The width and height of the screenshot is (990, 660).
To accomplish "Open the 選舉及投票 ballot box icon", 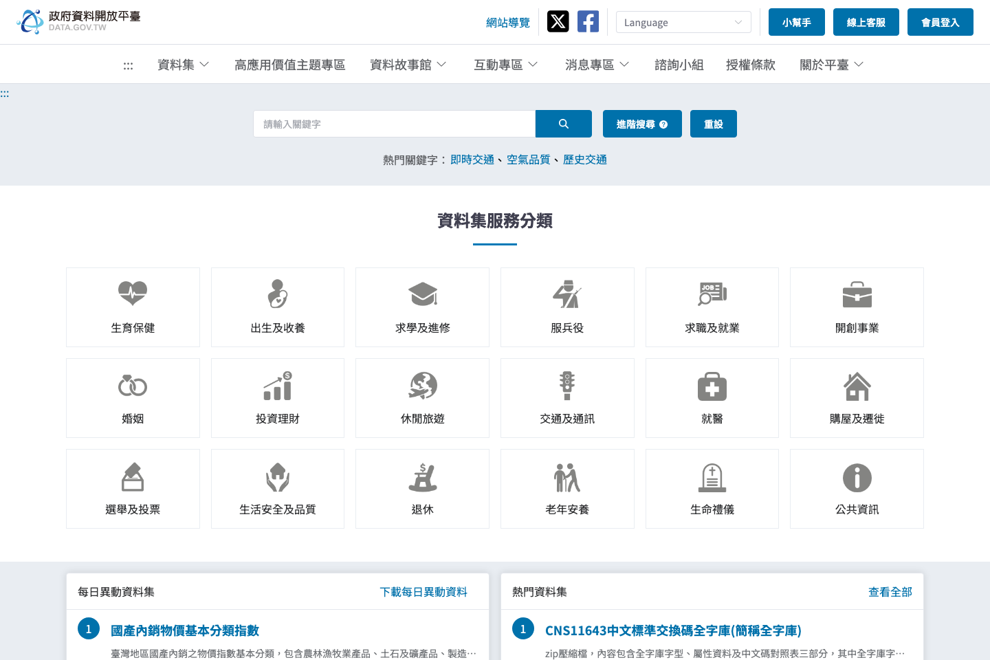I will coord(133,476).
